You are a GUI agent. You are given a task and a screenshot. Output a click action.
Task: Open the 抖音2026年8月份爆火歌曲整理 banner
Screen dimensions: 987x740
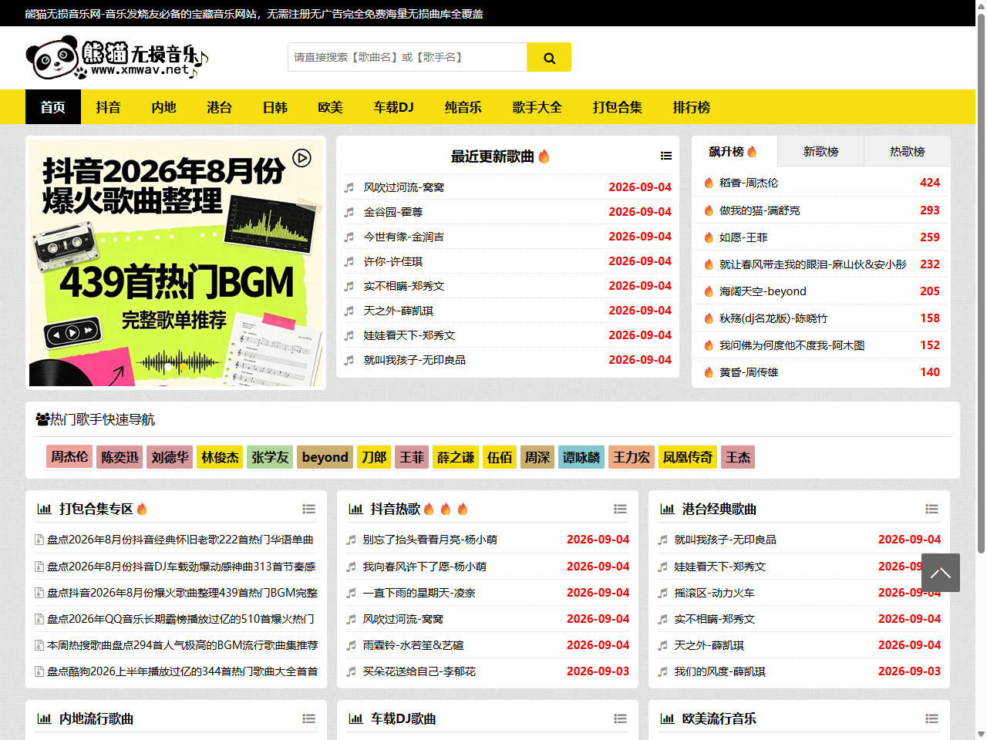[176, 263]
